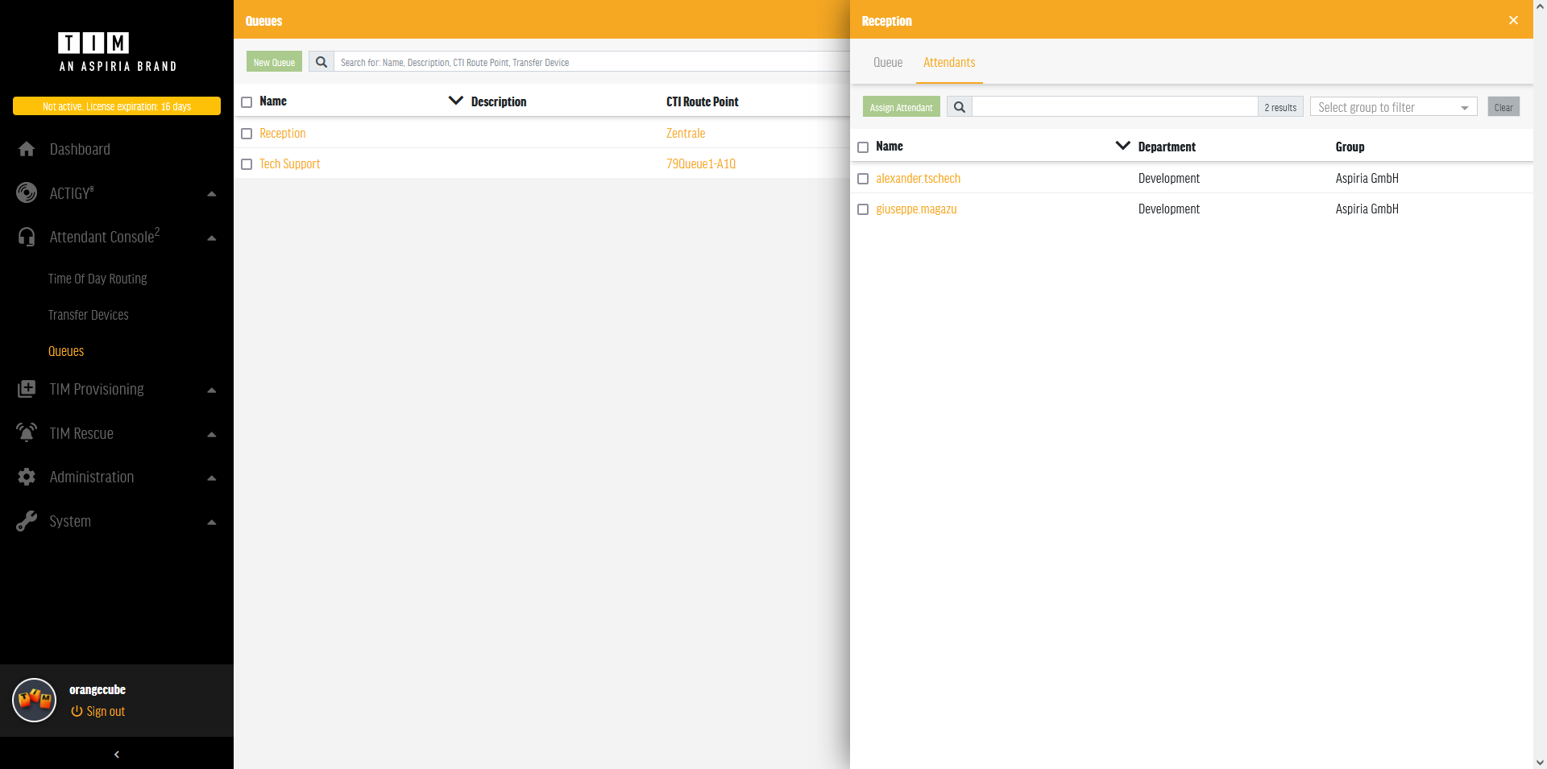This screenshot has height=769, width=1547.
Task: Open Time Of Day Routing menu item
Action: coord(97,279)
